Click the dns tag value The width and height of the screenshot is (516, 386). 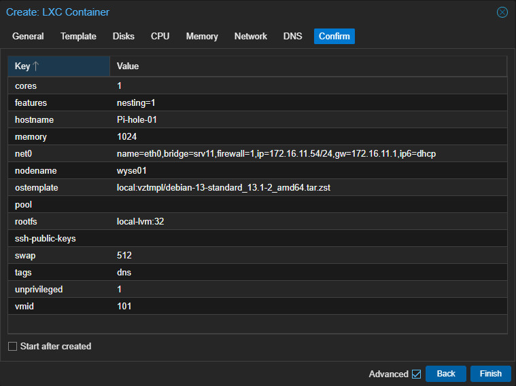[124, 272]
